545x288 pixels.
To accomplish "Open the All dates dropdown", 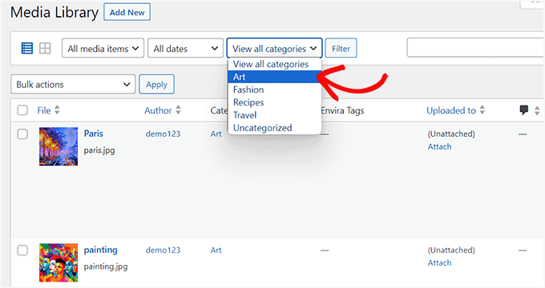I will click(x=186, y=48).
